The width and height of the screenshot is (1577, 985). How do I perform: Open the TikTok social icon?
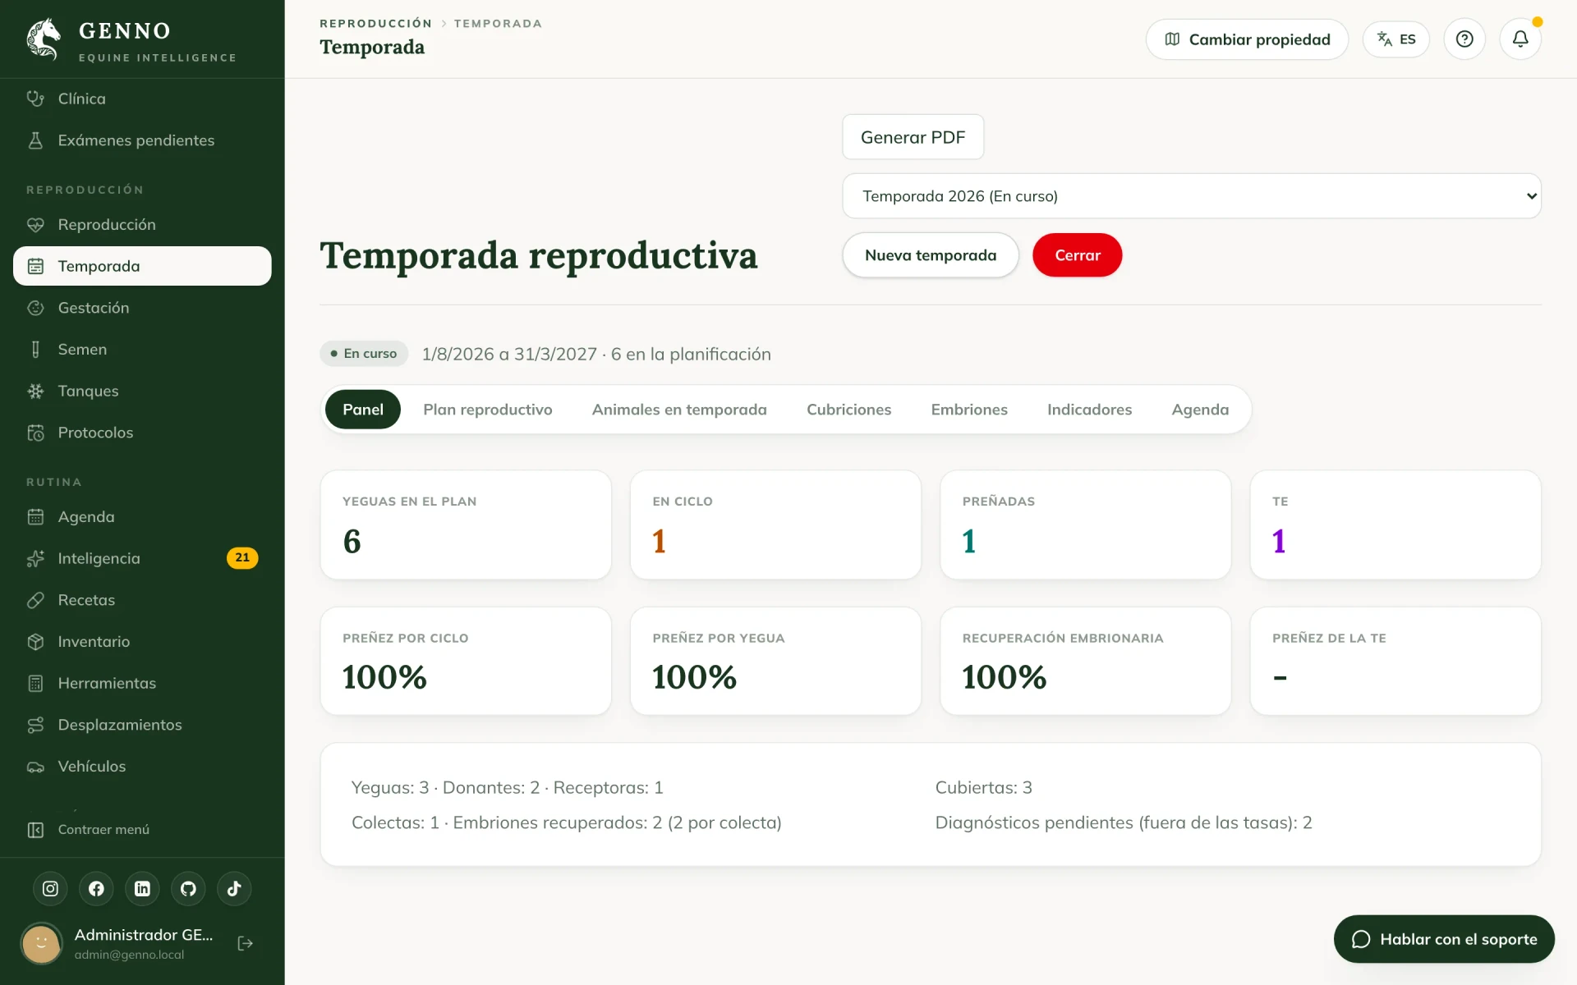(234, 889)
